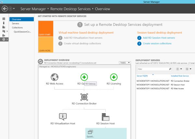Expand the list view options dropdown beside Filter
The height and width of the screenshot is (139, 195).
tap(179, 69)
